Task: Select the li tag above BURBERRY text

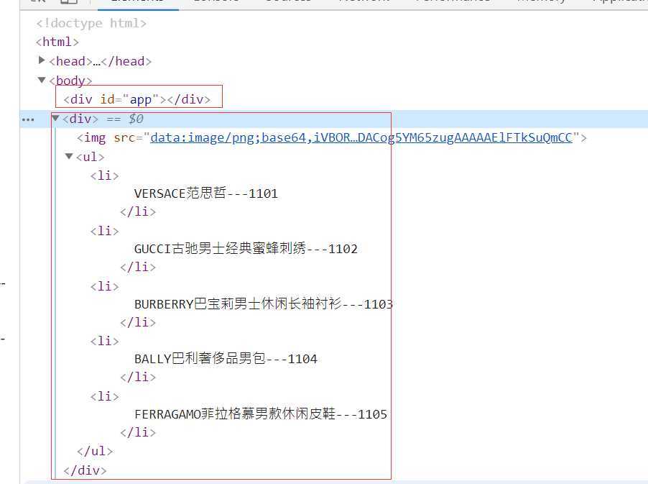Action: pyautogui.click(x=105, y=286)
